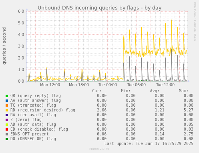Click the RD flag minimum value 0.06
The image size is (199, 153).
click(x=131, y=110)
